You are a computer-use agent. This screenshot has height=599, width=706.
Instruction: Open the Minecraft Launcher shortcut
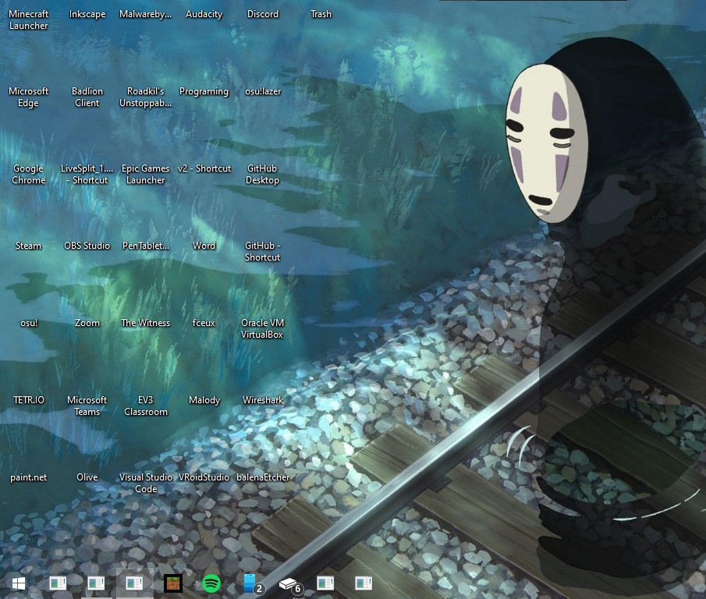[28, 19]
